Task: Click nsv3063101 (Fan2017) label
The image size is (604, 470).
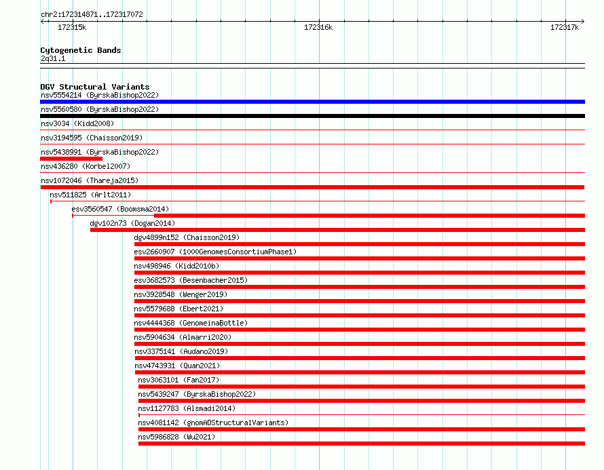Action: pyautogui.click(x=178, y=380)
